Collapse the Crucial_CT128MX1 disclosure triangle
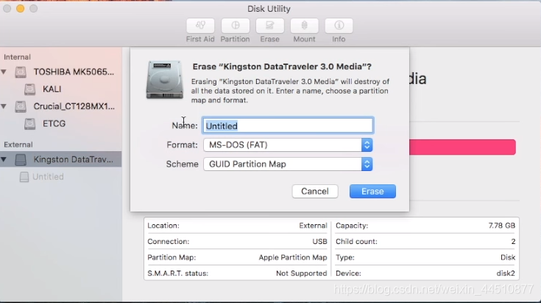 click(x=4, y=106)
